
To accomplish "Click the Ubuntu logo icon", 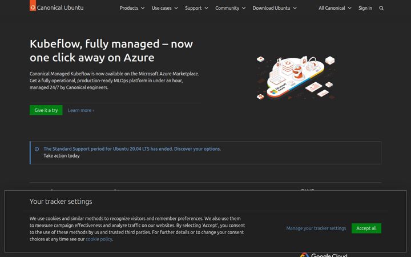I will (x=33, y=6).
